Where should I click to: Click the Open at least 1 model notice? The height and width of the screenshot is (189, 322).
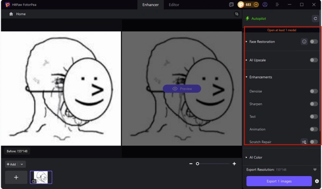(x=281, y=30)
